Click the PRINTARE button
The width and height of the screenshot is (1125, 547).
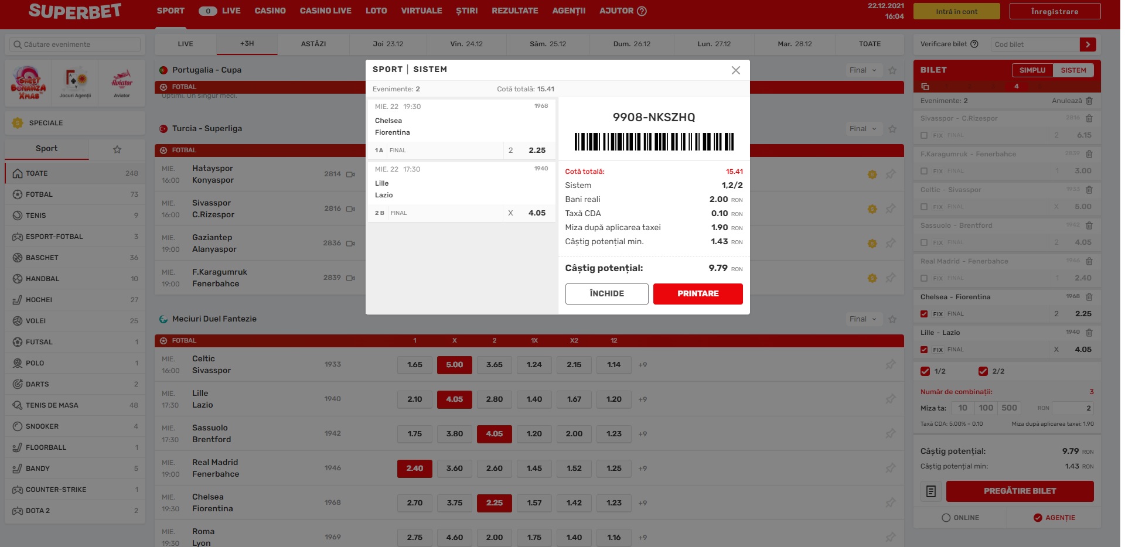point(698,294)
